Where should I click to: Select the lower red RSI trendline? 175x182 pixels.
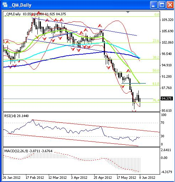73,140
